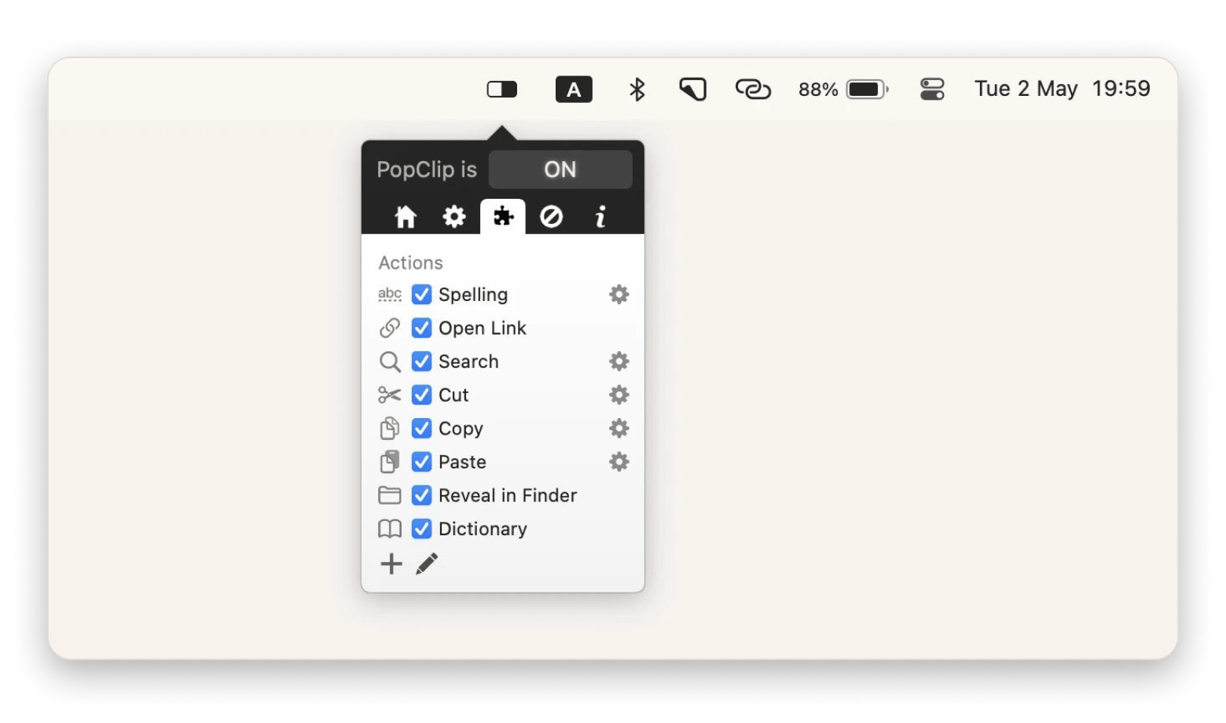
Task: Click the linked-rings menu bar icon
Action: [753, 90]
